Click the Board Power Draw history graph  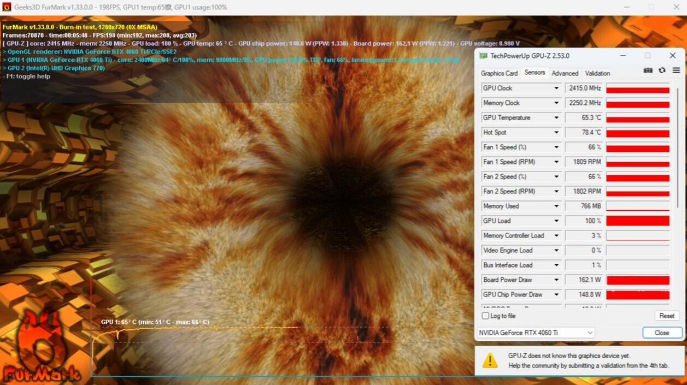tap(638, 280)
